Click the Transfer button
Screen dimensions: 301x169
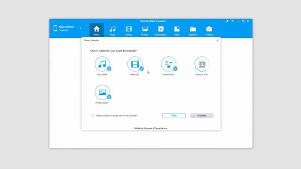[x=202, y=115]
